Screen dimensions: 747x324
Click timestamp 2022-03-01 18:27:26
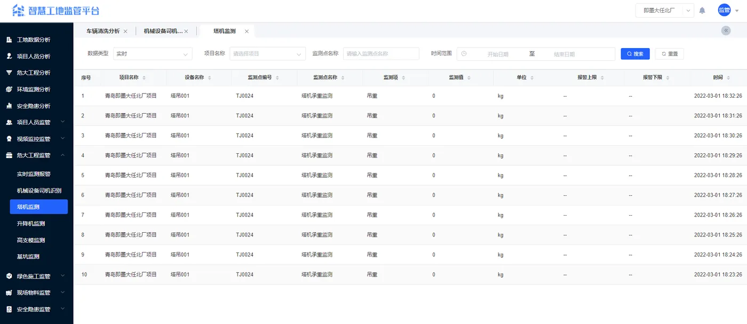click(718, 195)
